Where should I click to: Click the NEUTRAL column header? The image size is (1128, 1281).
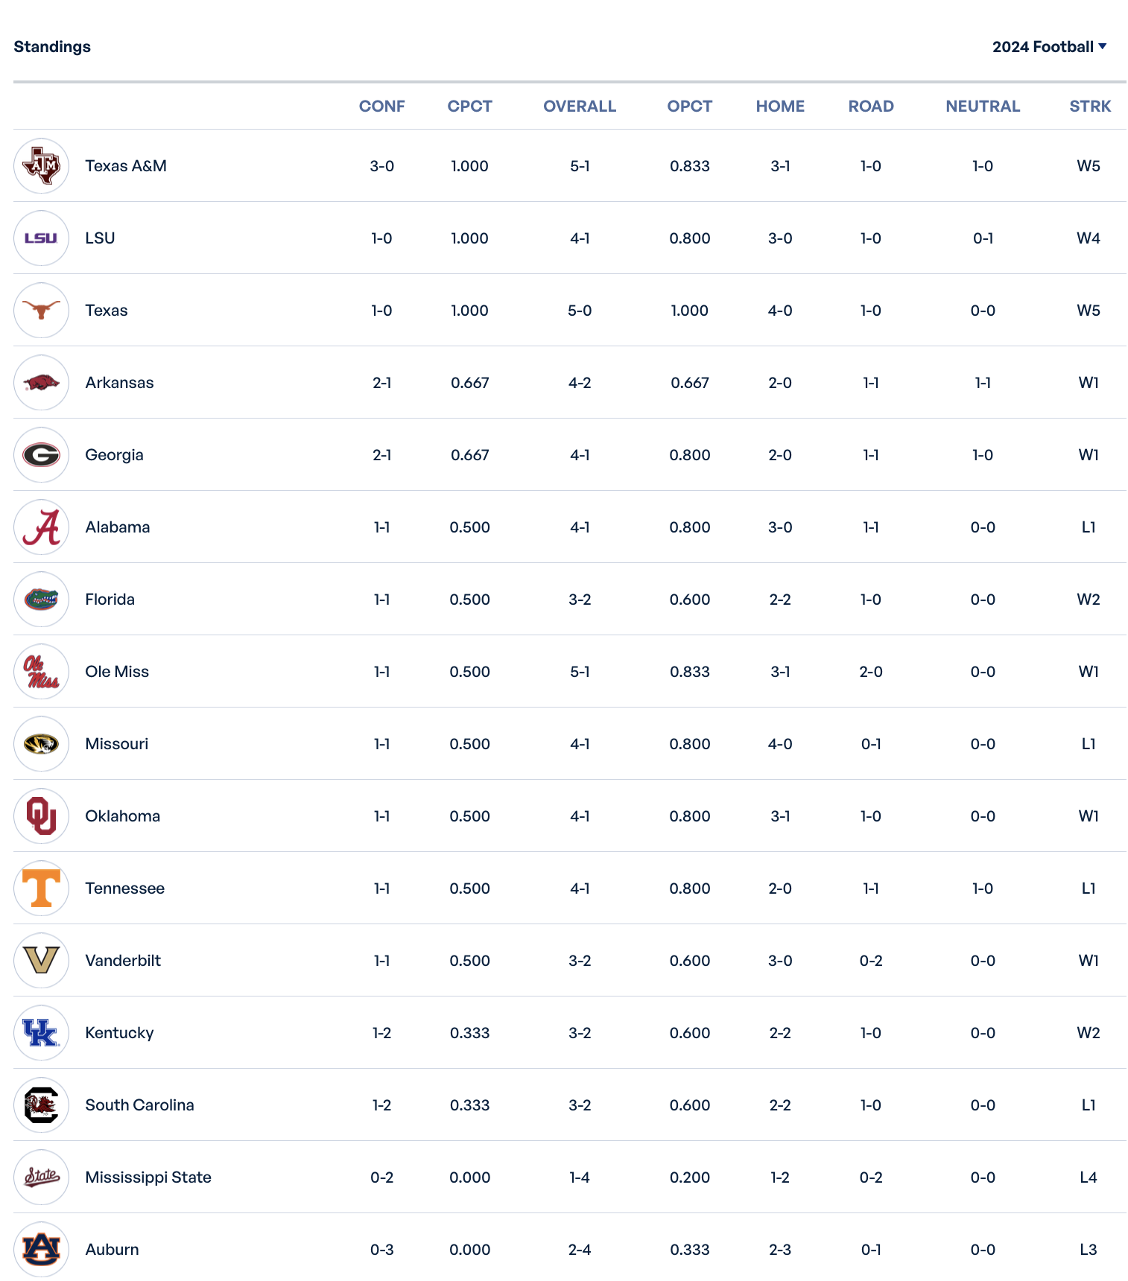coord(982,107)
